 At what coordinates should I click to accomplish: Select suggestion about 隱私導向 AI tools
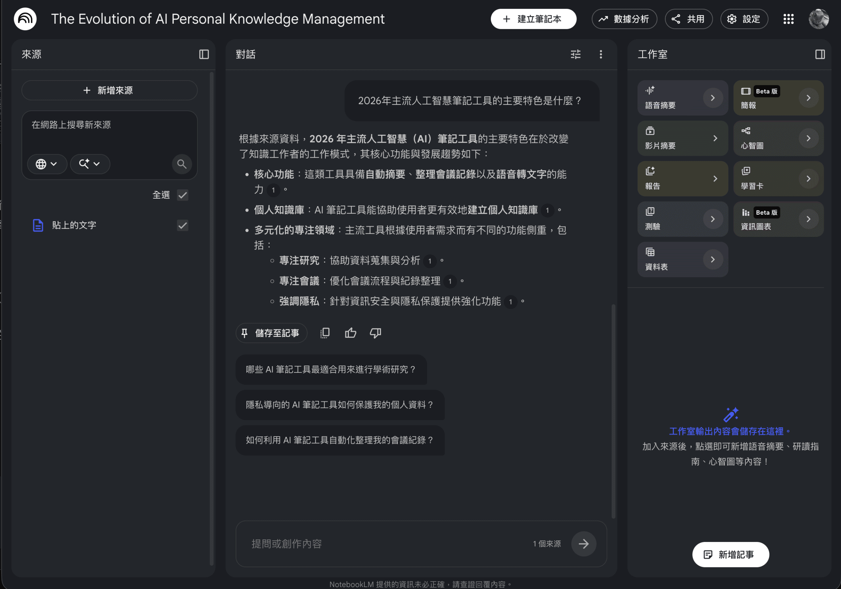[x=340, y=405]
